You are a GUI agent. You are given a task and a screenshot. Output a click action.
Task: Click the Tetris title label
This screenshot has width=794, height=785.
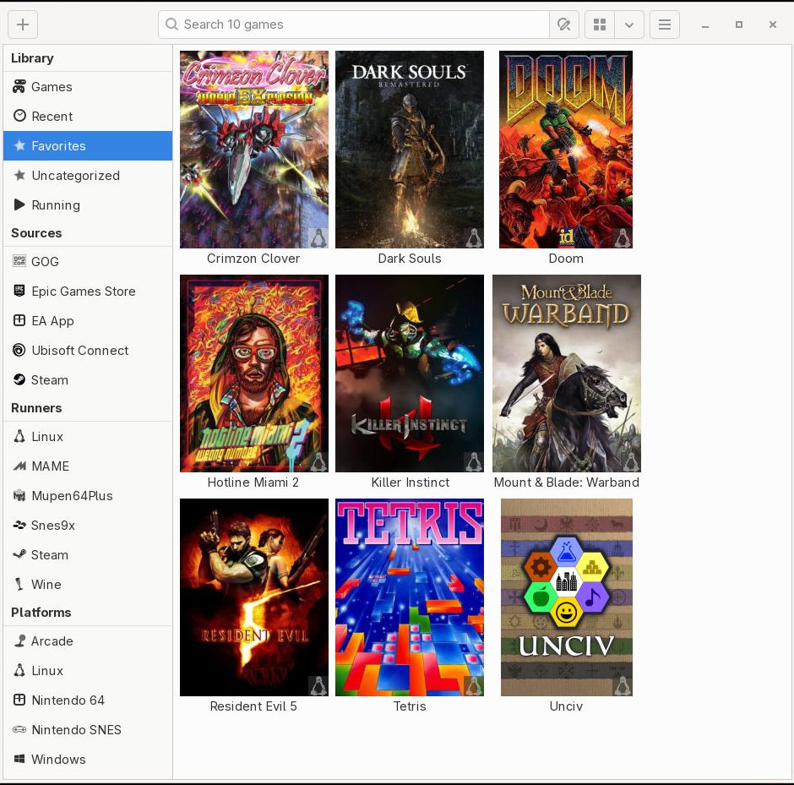click(x=410, y=706)
